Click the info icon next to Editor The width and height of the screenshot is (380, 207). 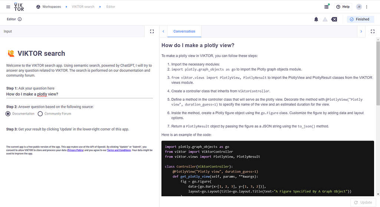click(x=20, y=19)
